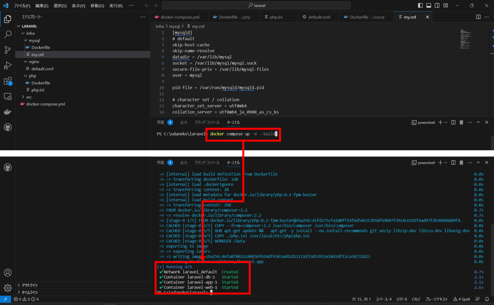Open the Extensions view showing 3 updates
Viewport: 494px width, 305px height.
[7, 81]
